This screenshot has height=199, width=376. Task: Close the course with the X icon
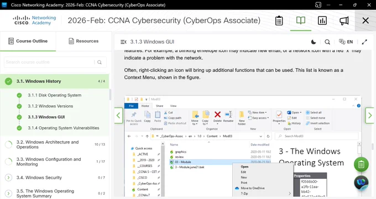click(365, 20)
